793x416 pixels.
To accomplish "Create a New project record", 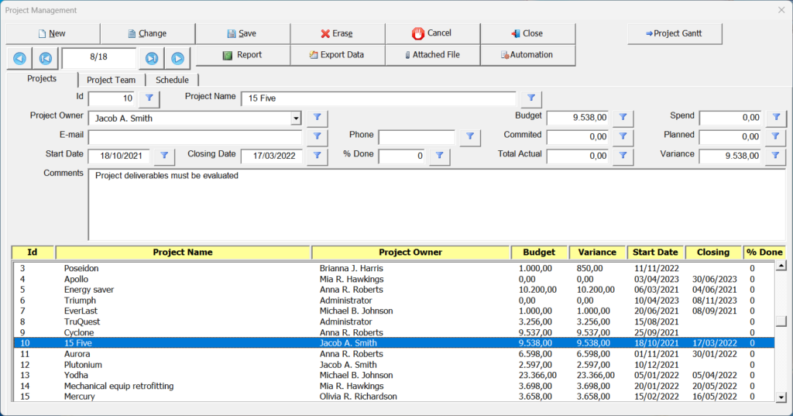I will coord(53,33).
